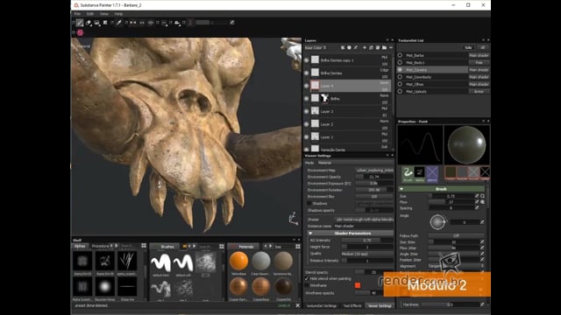Toggle grid view in Materials shelf
The height and width of the screenshot is (315, 561).
[298, 247]
